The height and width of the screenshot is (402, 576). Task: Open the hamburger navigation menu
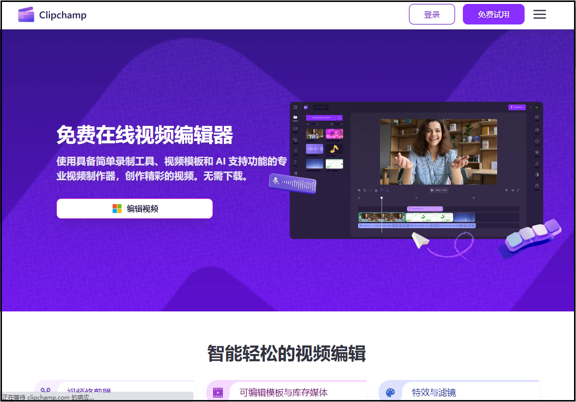pos(539,14)
